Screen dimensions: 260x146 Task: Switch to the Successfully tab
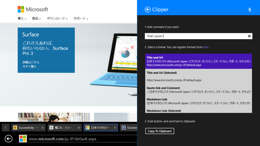pos(29,128)
